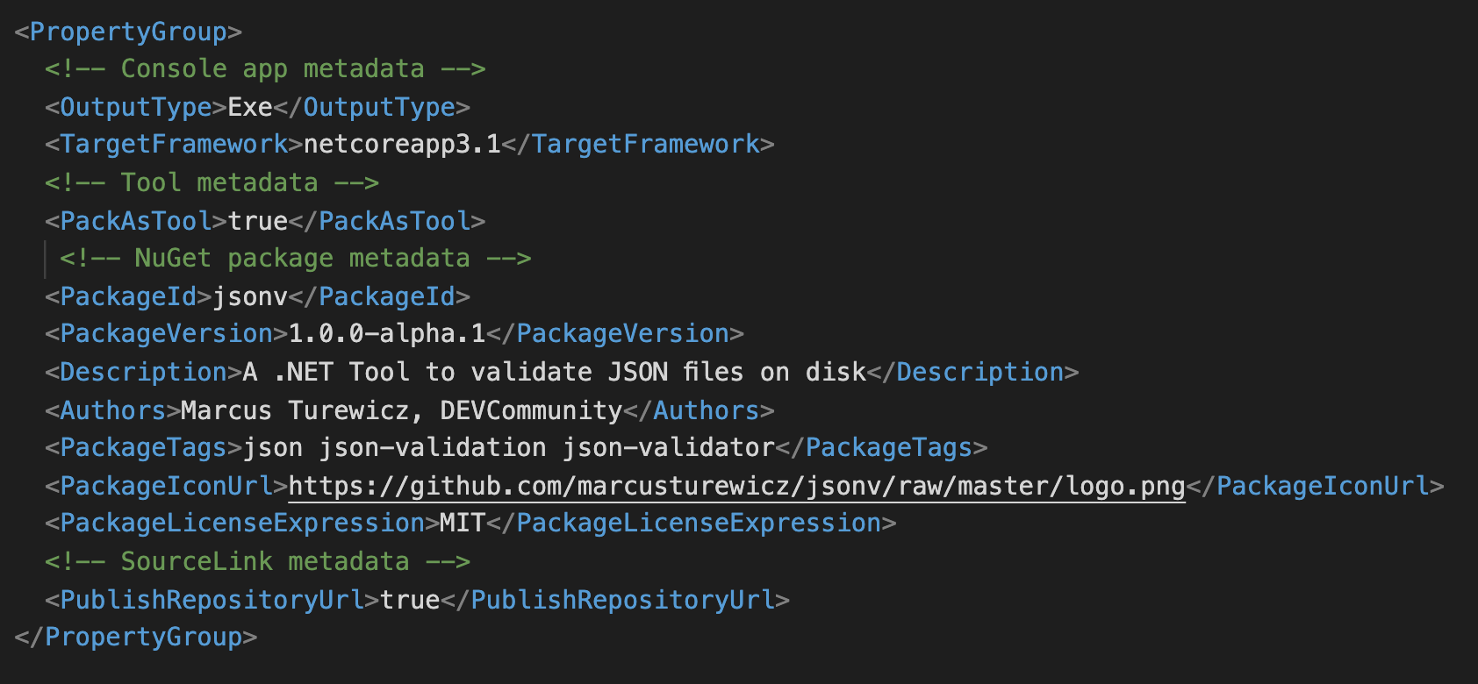Screen dimensions: 1478x684
Task: Open the GitHub logo.png URL link
Action: (x=735, y=486)
